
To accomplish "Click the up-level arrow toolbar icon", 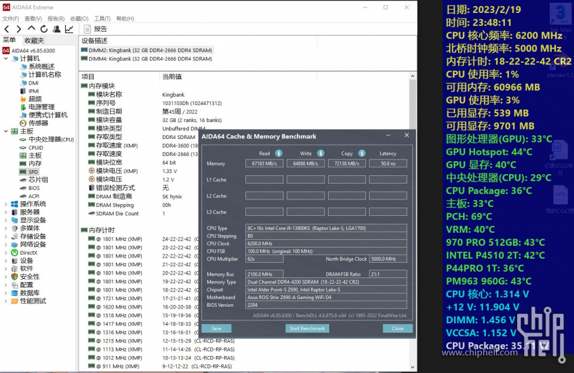I will point(32,29).
